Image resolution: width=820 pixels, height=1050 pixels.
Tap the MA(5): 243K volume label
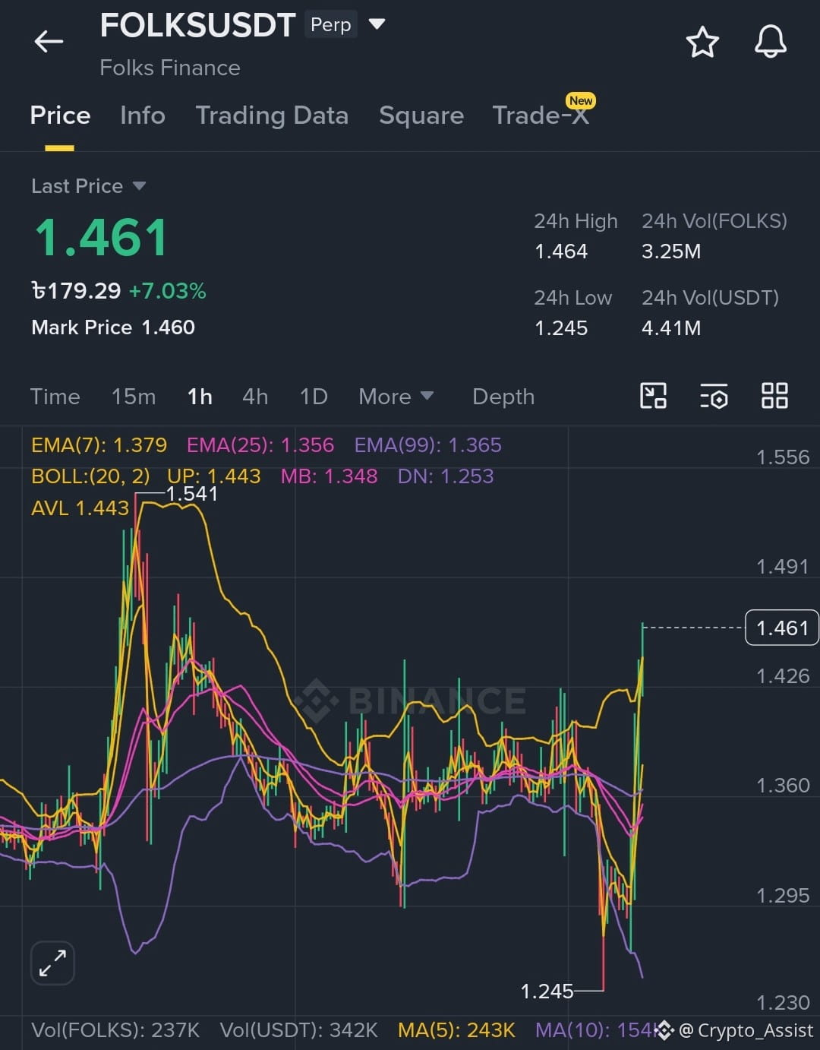(x=456, y=1031)
